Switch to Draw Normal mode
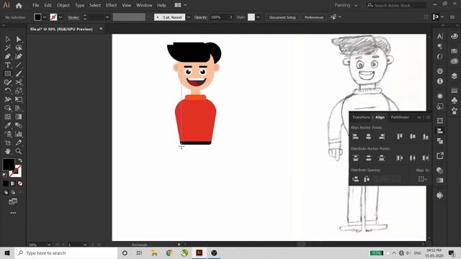Image resolution: width=461 pixels, height=259 pixels. (6, 192)
